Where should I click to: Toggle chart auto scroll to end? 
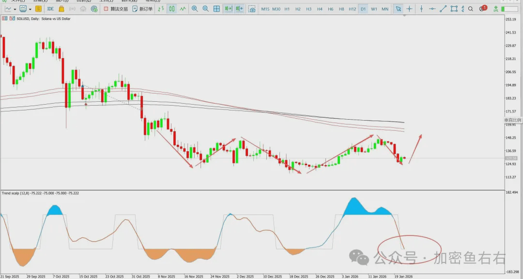(x=228, y=9)
